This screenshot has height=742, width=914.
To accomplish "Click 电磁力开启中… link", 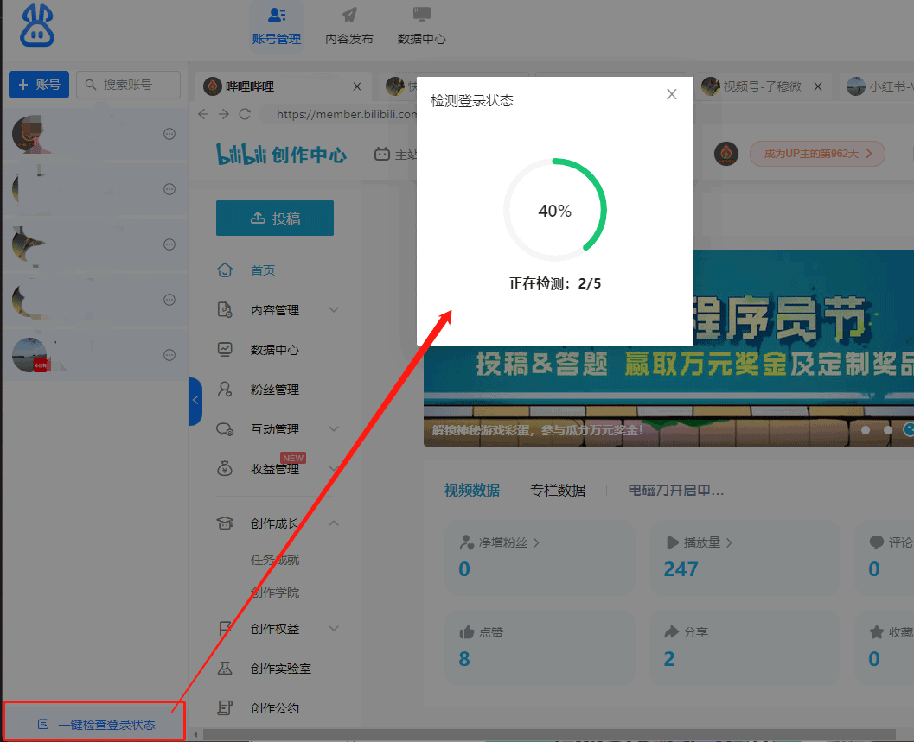I will click(x=676, y=491).
